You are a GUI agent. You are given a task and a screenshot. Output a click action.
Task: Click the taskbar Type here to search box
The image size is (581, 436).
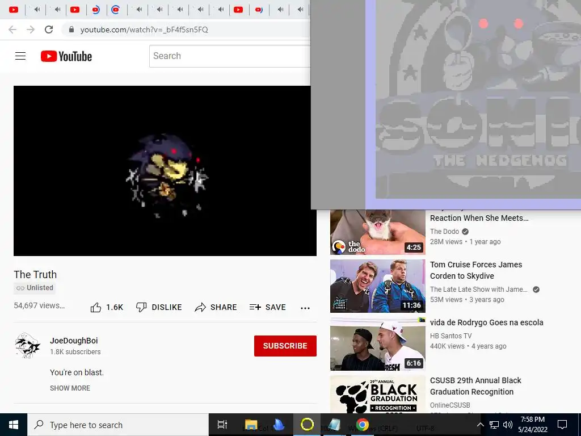coord(118,425)
